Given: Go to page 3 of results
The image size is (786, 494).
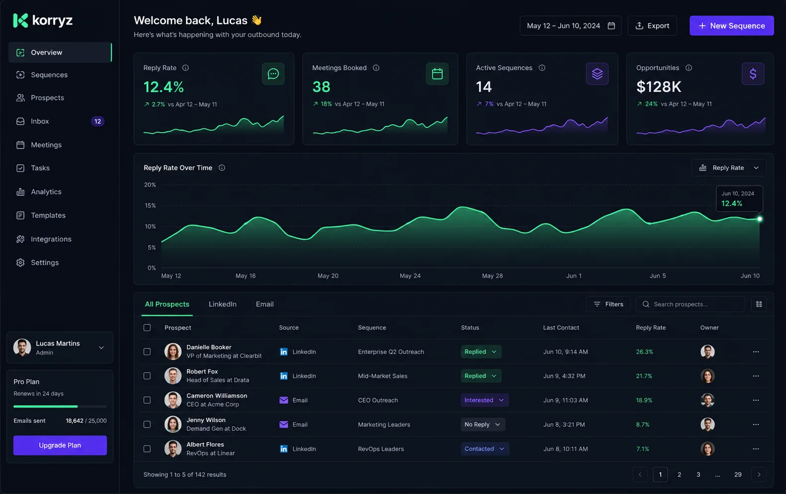Looking at the screenshot, I should [698, 475].
